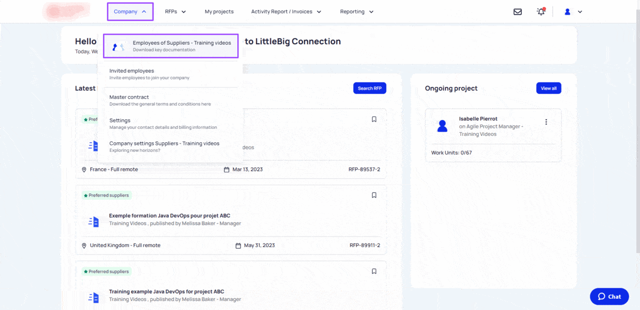
Task: Click calendar icon beside May 31, 2023
Action: click(x=238, y=246)
